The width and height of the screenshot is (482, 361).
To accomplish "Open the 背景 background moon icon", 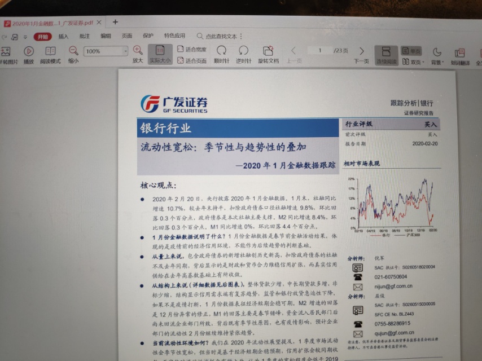I will [436, 52].
